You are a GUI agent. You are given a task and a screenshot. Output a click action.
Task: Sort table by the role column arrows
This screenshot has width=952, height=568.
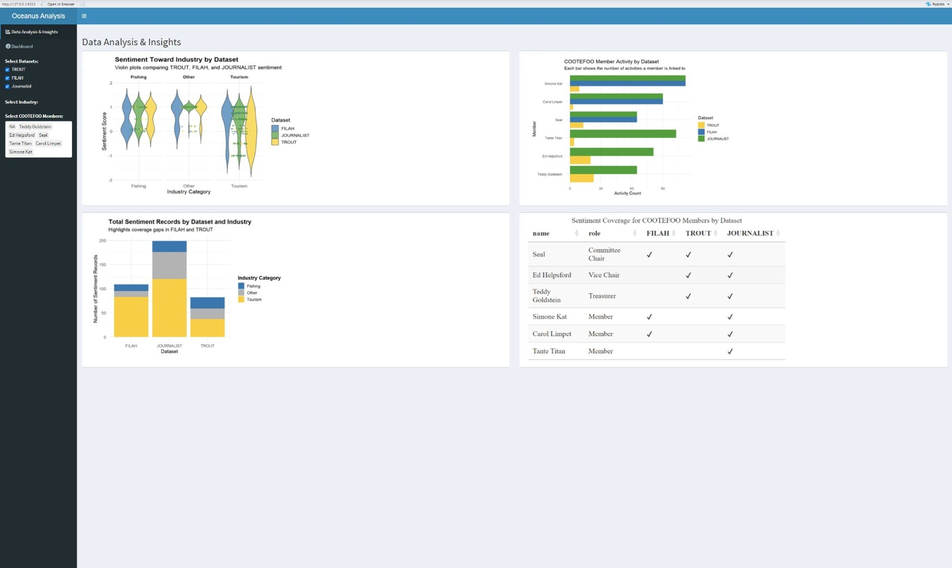[x=636, y=234]
